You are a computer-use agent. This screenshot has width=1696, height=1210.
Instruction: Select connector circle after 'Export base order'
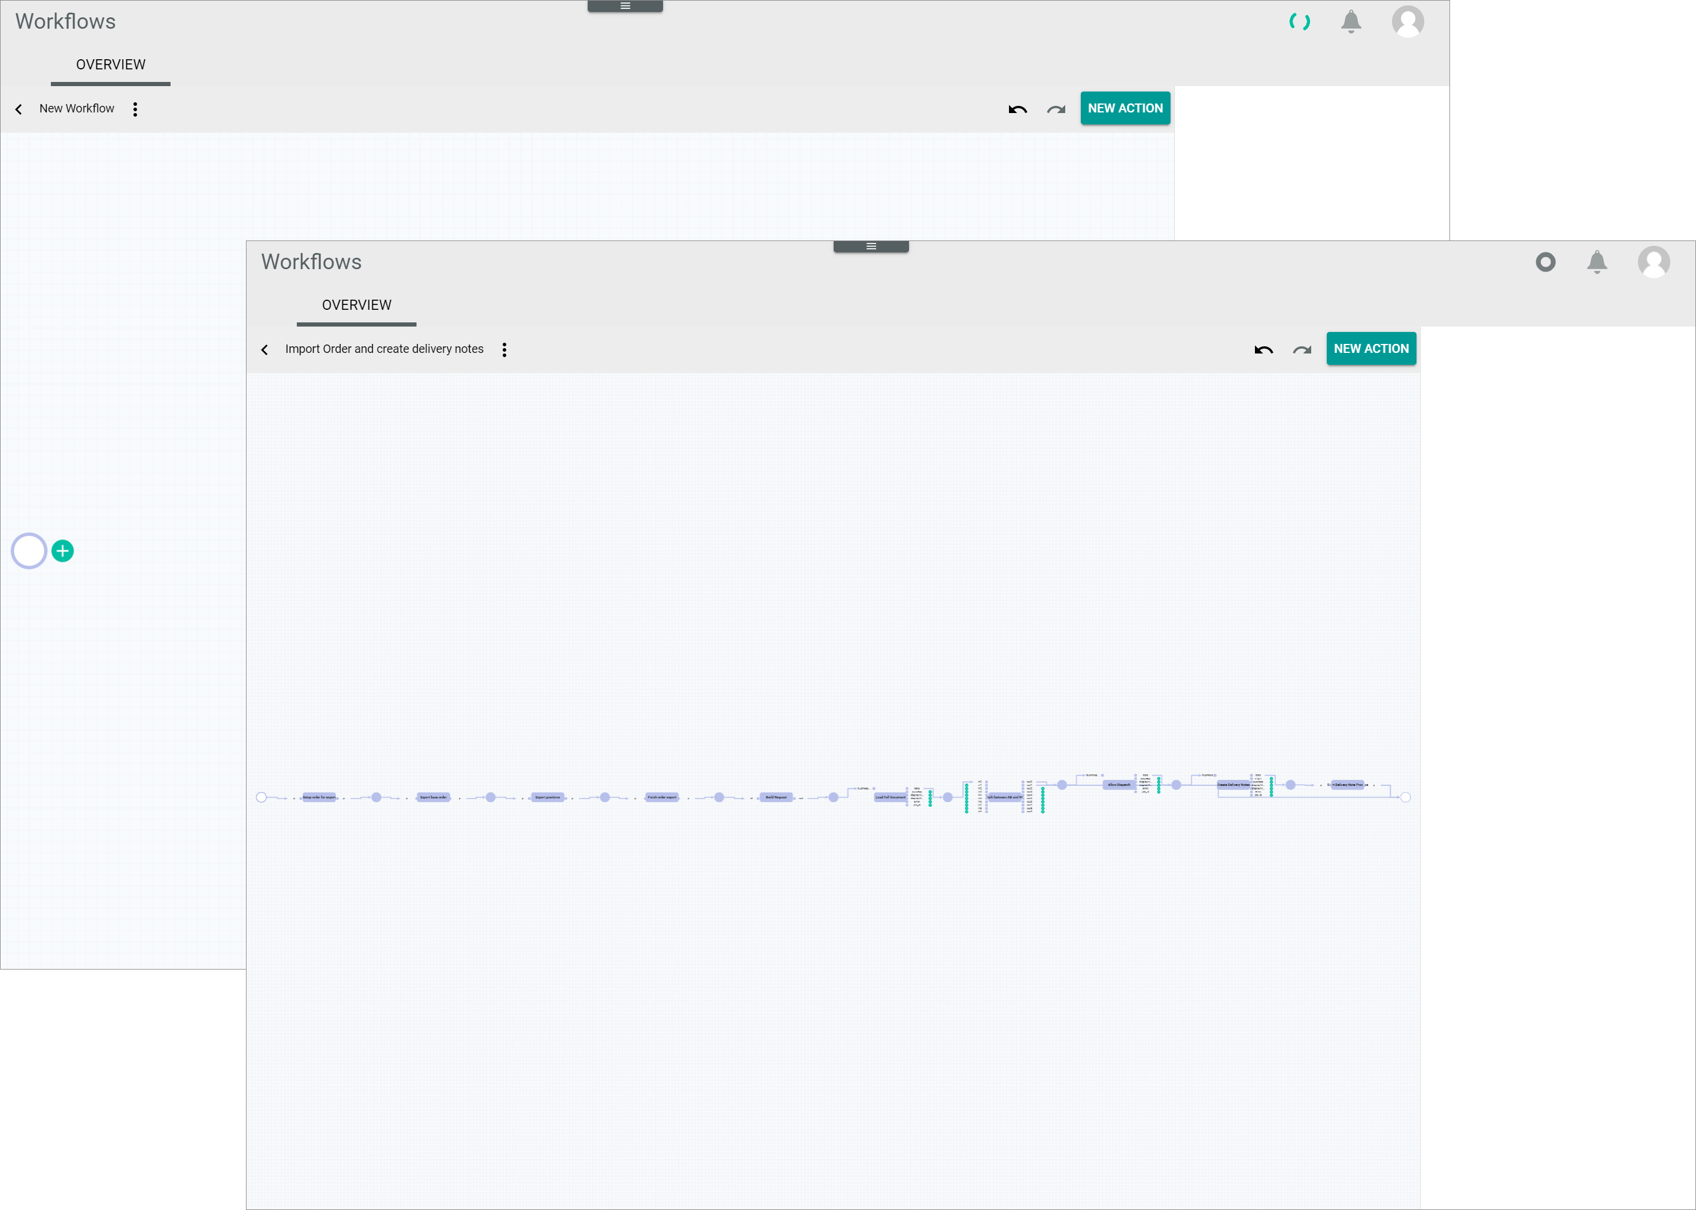pos(491,797)
